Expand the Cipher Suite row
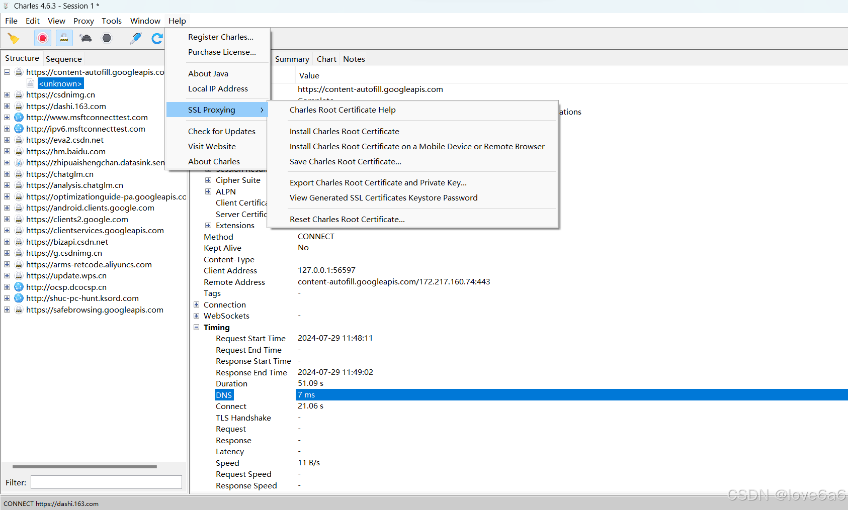848x510 pixels. [x=208, y=180]
